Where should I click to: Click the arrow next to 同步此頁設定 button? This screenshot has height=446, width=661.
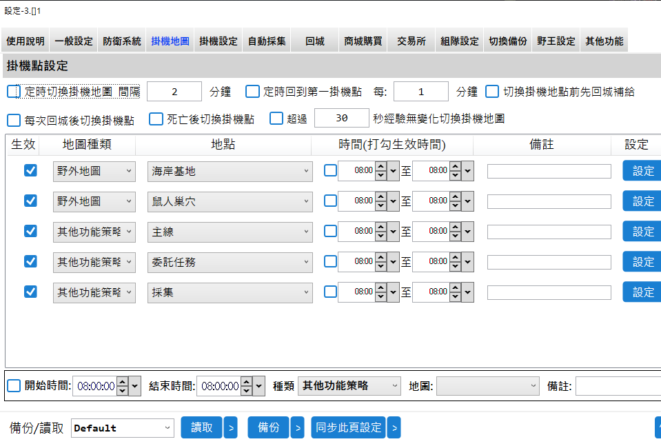394,428
